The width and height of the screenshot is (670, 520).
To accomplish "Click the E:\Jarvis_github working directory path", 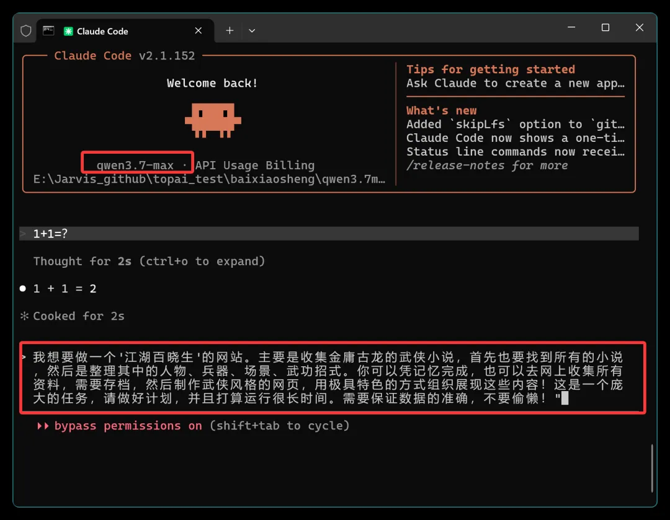I will [210, 179].
